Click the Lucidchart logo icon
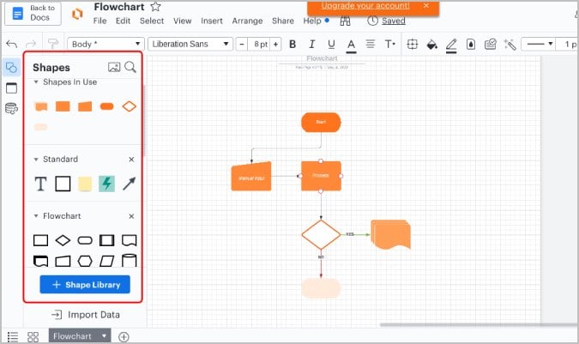579x344 pixels. [x=77, y=14]
